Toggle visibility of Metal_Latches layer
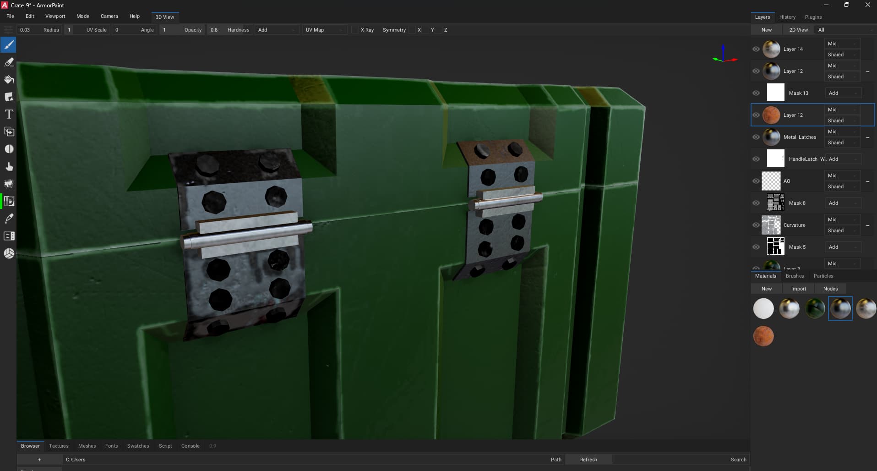Image resolution: width=877 pixels, height=471 pixels. point(756,137)
